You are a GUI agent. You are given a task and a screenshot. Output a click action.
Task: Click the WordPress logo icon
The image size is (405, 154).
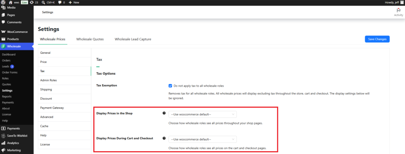click(3, 2)
